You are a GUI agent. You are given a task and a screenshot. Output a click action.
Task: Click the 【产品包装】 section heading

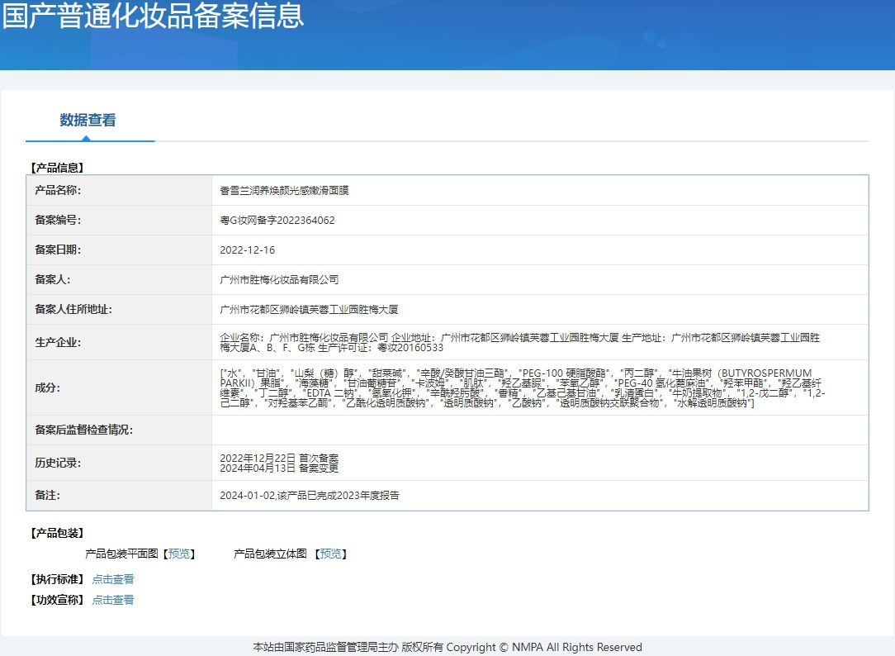(x=57, y=533)
